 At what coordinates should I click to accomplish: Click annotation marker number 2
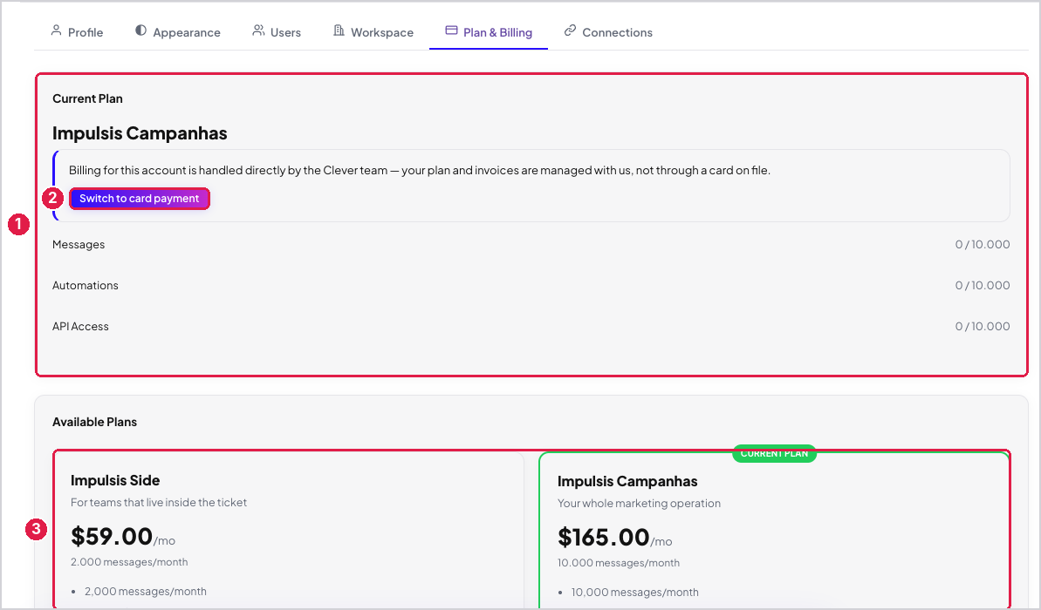[52, 199]
